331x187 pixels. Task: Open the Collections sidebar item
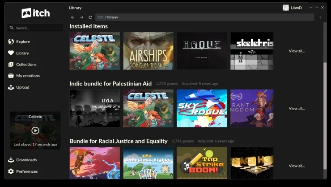22,64
